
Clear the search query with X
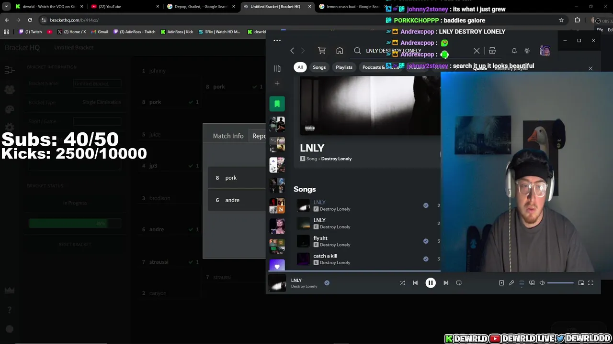pos(477,51)
